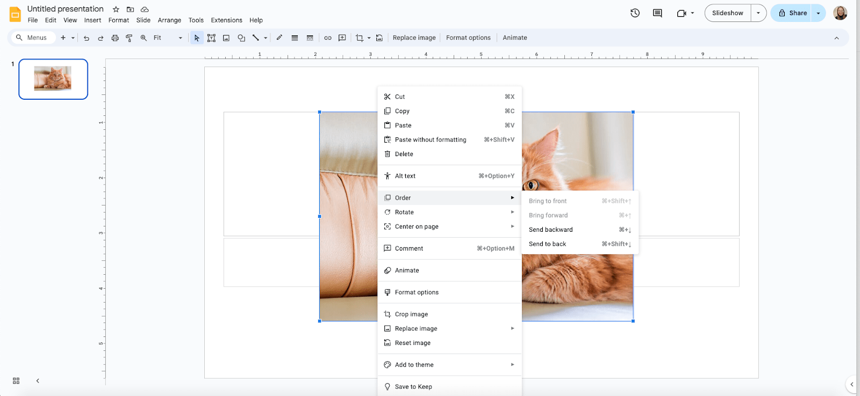Click the redo arrow in toolbar
860x396 pixels.
[101, 38]
